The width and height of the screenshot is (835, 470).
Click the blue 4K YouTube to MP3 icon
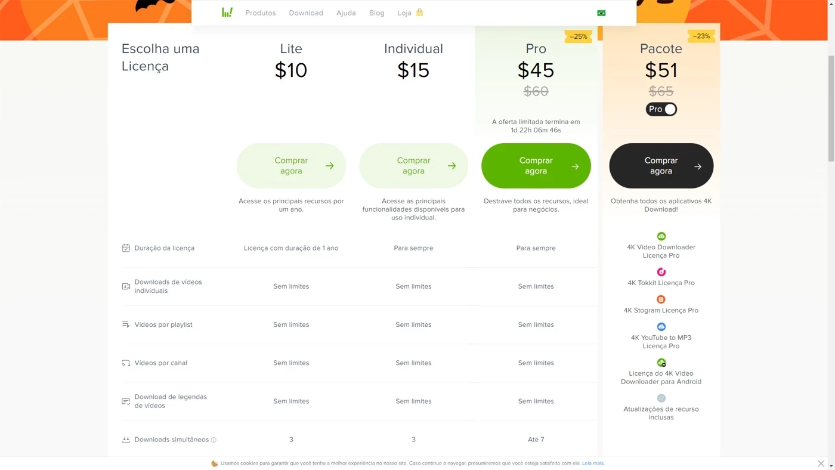pos(661,327)
